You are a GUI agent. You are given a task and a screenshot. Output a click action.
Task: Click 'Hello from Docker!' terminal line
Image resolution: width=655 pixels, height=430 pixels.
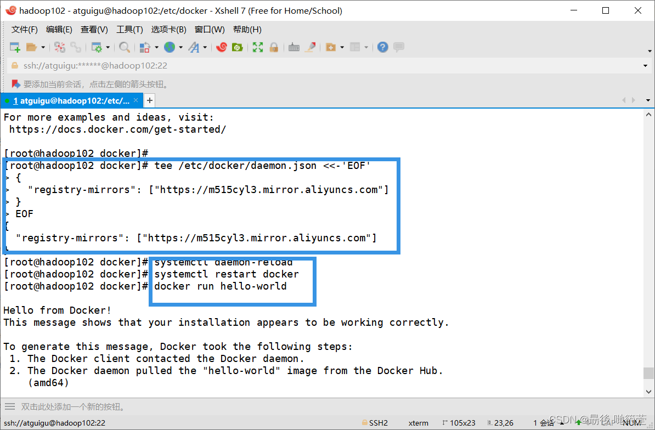point(57,310)
